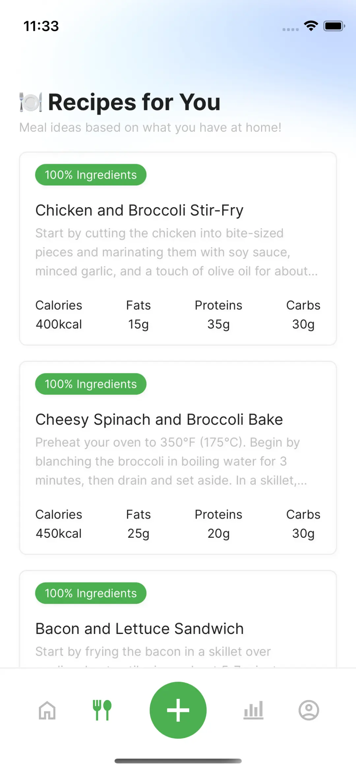Tap the 35g Proteins value
Screen dimensions: 356x771
click(x=218, y=324)
